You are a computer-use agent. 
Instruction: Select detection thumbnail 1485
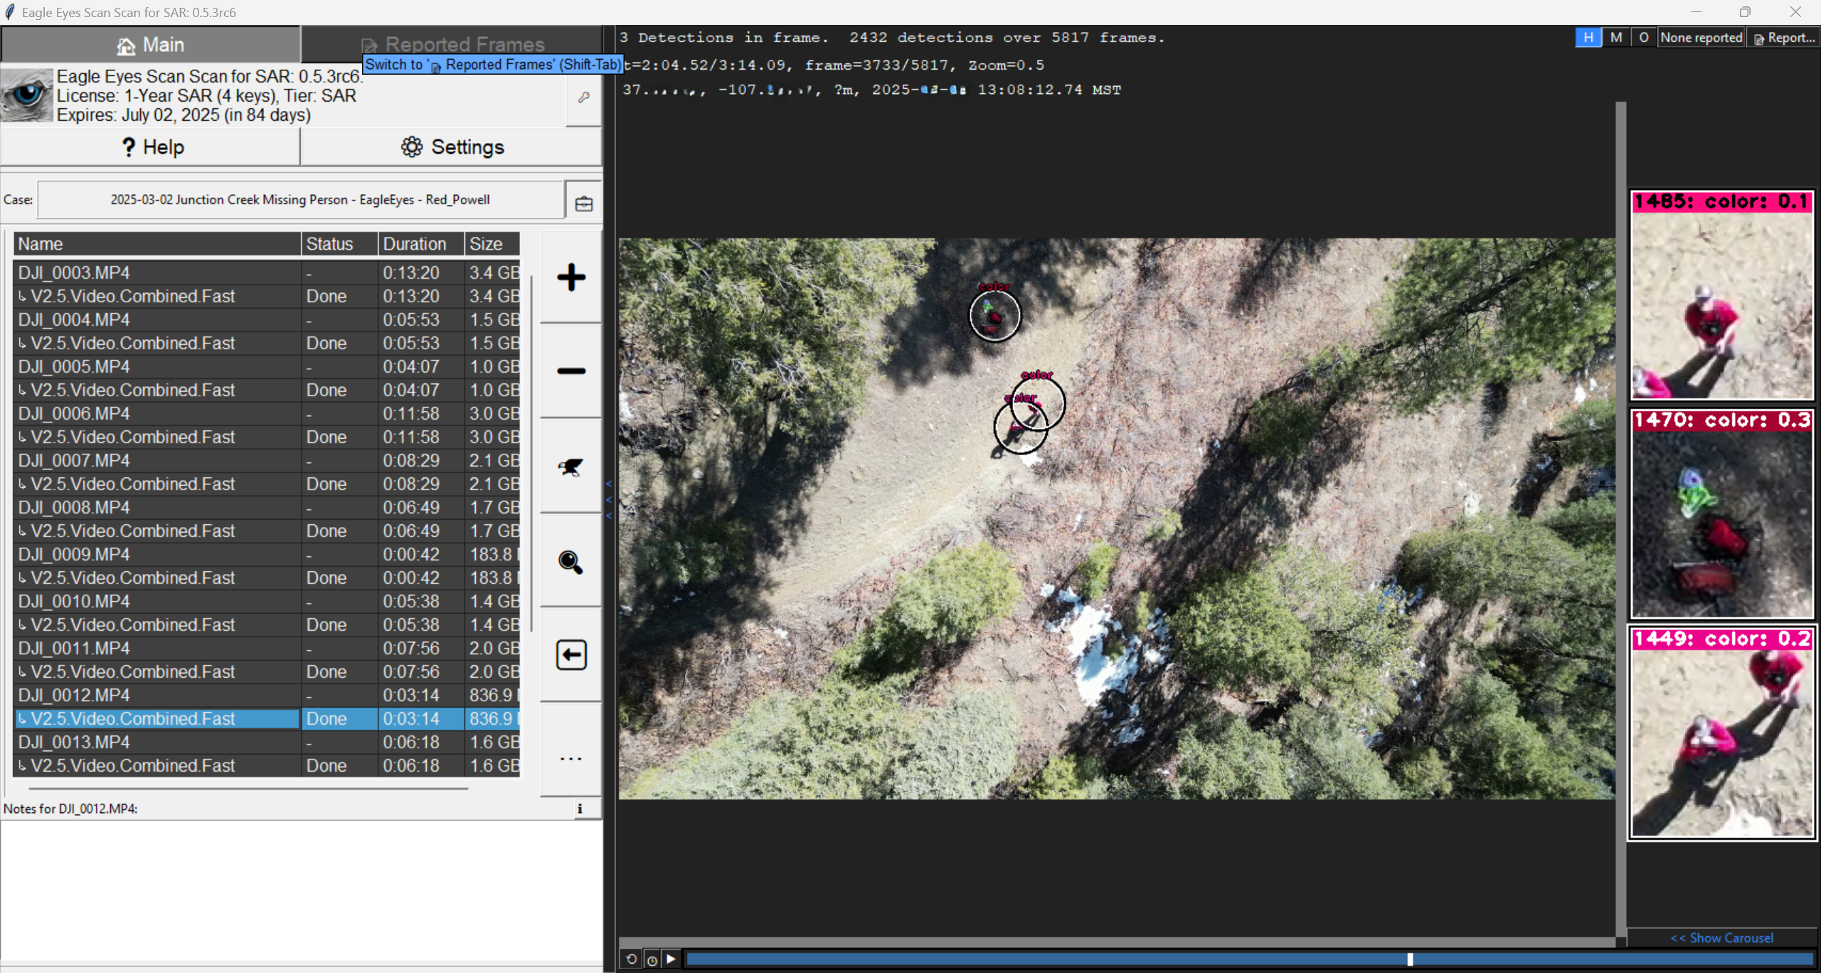click(1722, 295)
